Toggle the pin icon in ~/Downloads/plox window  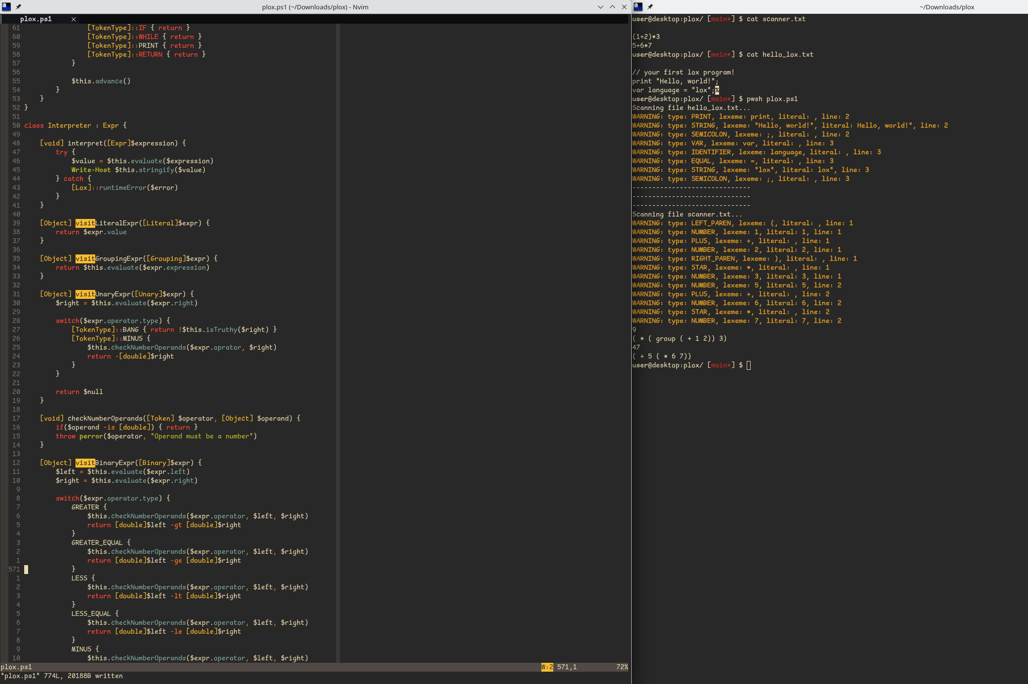pyautogui.click(x=650, y=7)
